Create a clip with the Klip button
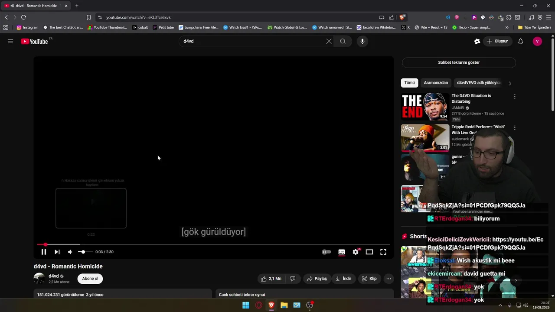Image resolution: width=555 pixels, height=312 pixels. 369,279
